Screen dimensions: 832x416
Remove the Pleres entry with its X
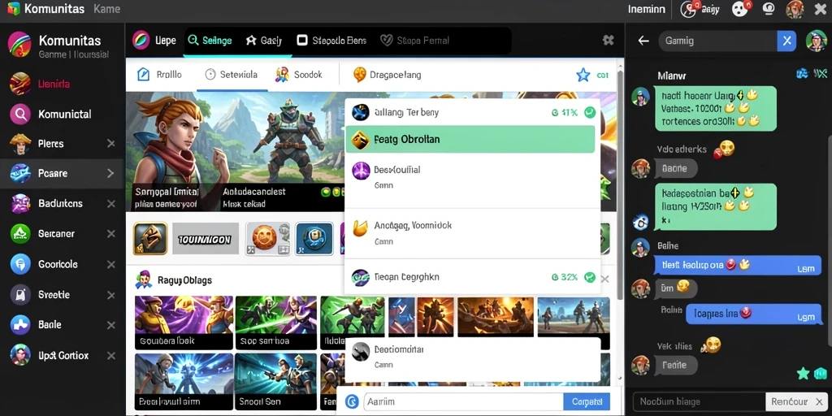[110, 143]
